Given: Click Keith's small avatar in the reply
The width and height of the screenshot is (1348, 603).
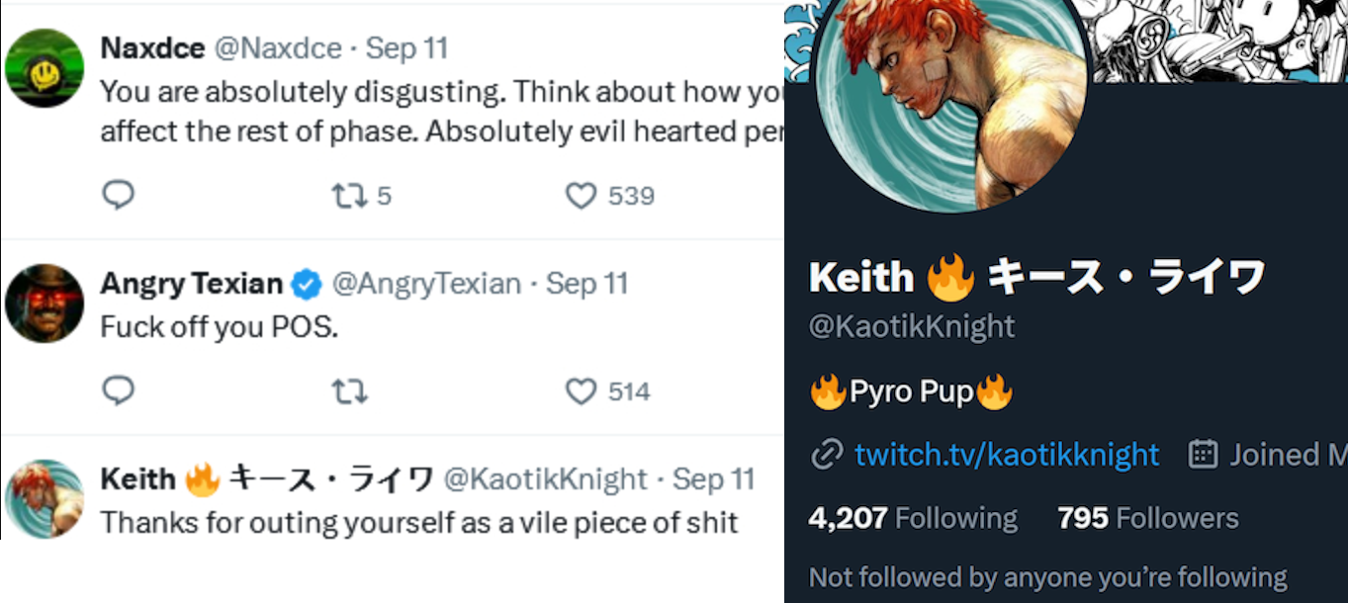Looking at the screenshot, I should pyautogui.click(x=44, y=498).
